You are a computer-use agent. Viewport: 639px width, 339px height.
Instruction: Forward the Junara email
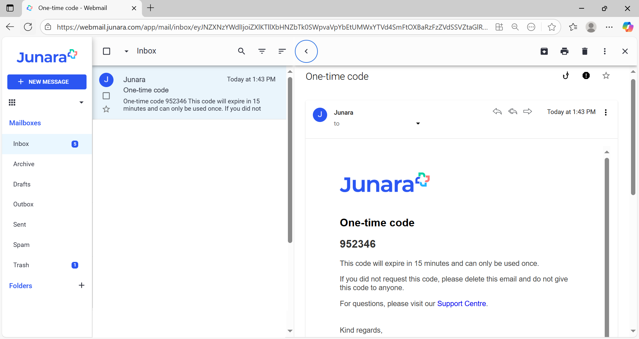click(528, 112)
